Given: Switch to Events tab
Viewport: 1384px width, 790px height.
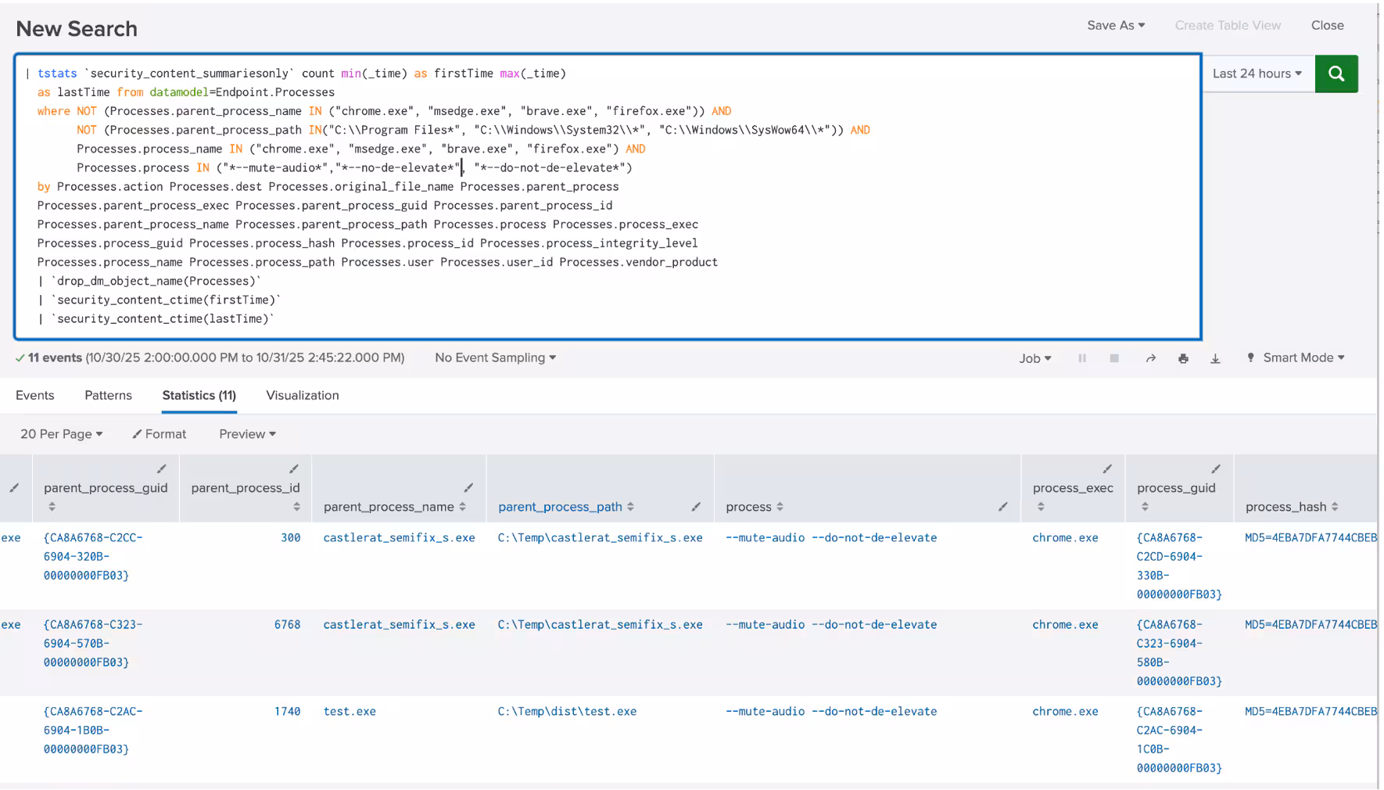Looking at the screenshot, I should (x=35, y=395).
